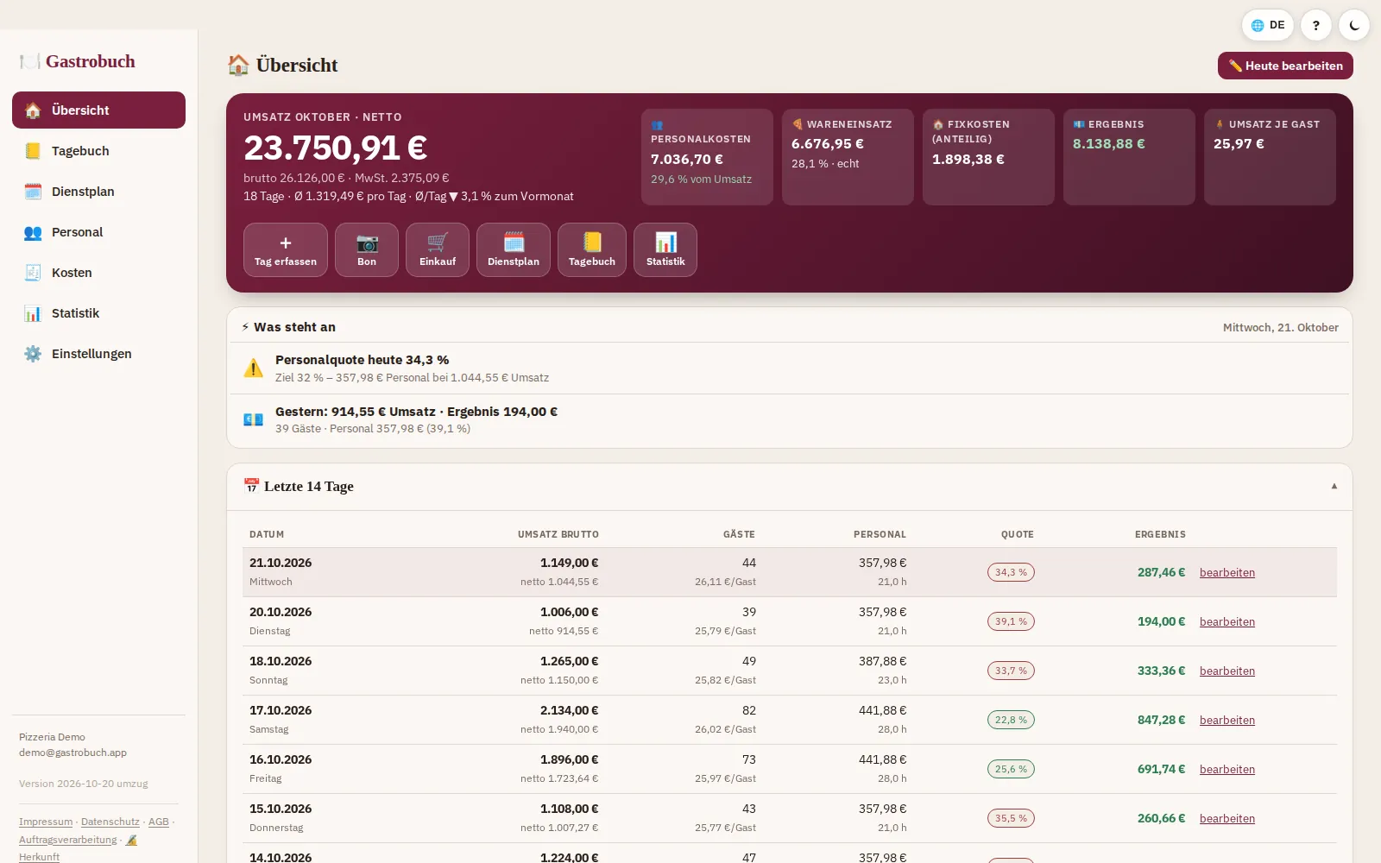Open the DE language selector
Viewport: 1381px width, 863px height.
1268,25
